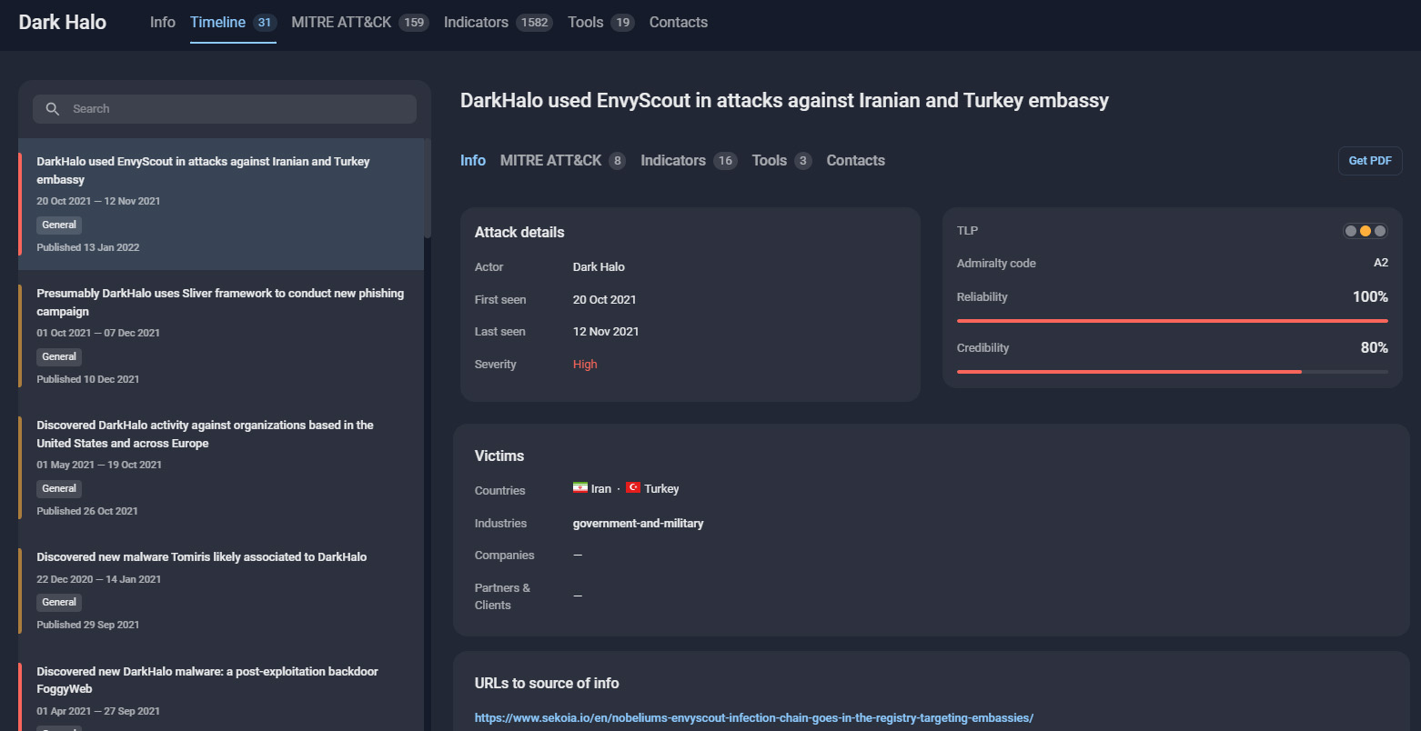1421x731 pixels.
Task: Open the top Info tab
Action: [x=163, y=23]
